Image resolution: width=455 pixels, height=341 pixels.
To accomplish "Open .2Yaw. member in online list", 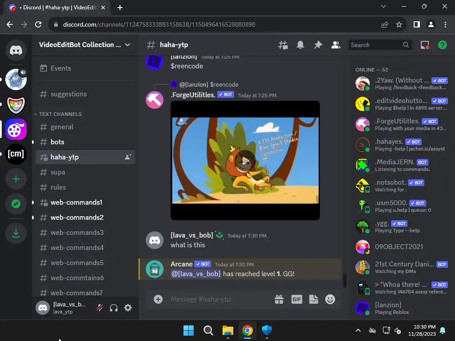I will [x=402, y=83].
